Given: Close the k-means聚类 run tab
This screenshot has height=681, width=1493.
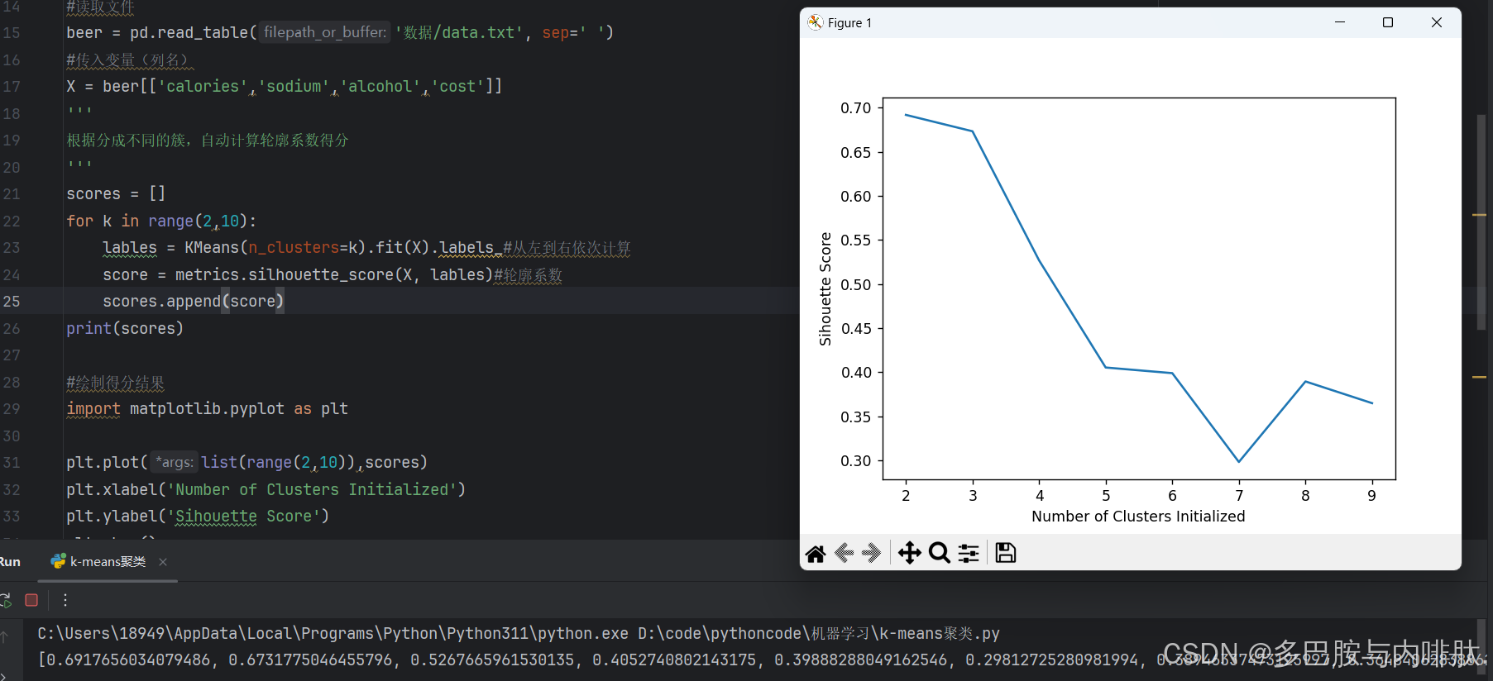Looking at the screenshot, I should [x=163, y=562].
